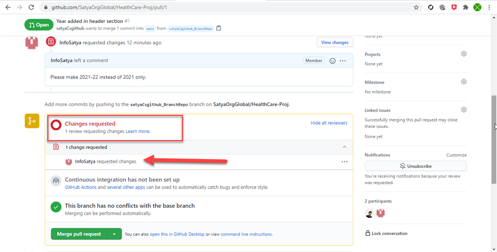
Task: Click the circular sync extension icon
Action: [x=431, y=7]
